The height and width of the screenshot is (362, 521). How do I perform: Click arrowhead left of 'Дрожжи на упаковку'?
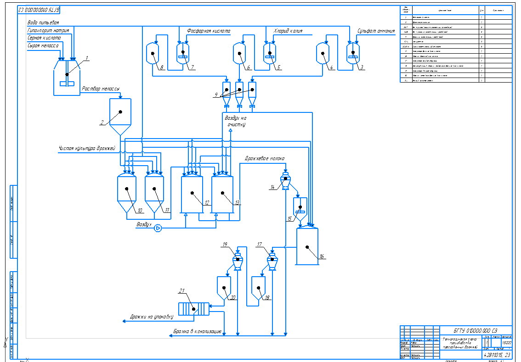click(124, 321)
